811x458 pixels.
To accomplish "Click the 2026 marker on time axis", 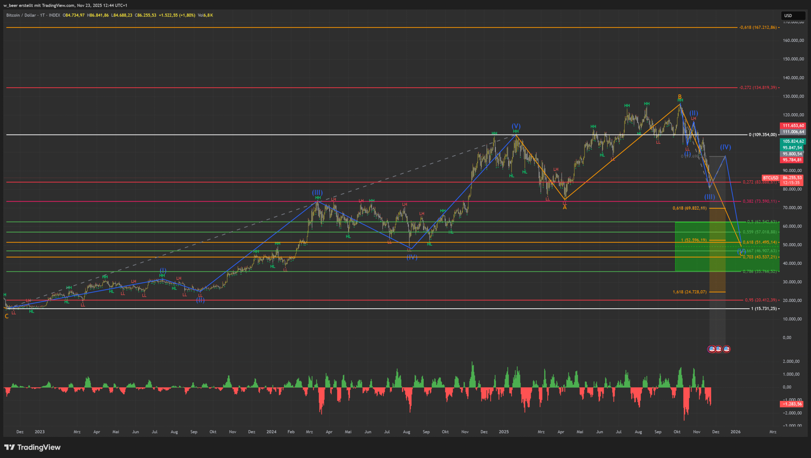I will click(735, 432).
